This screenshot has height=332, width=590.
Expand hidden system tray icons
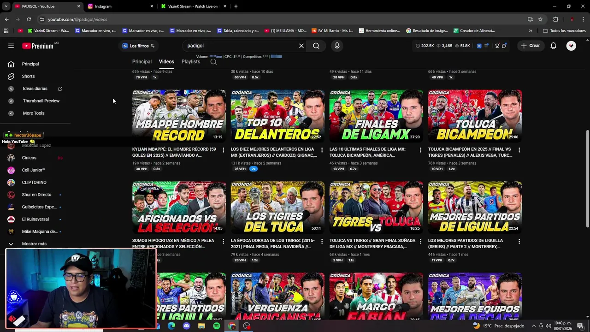coord(533,326)
